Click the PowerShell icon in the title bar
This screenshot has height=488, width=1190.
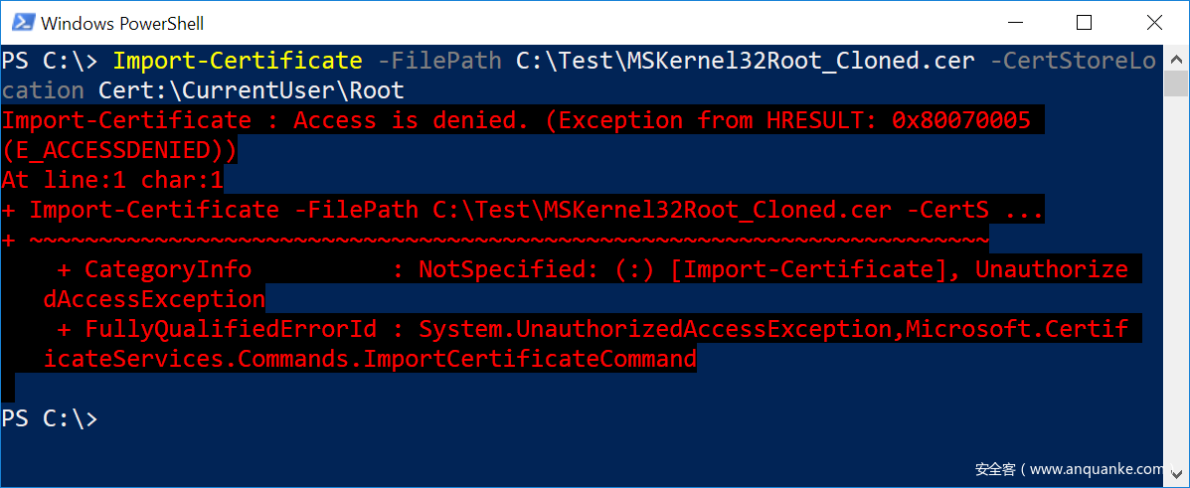(22, 22)
